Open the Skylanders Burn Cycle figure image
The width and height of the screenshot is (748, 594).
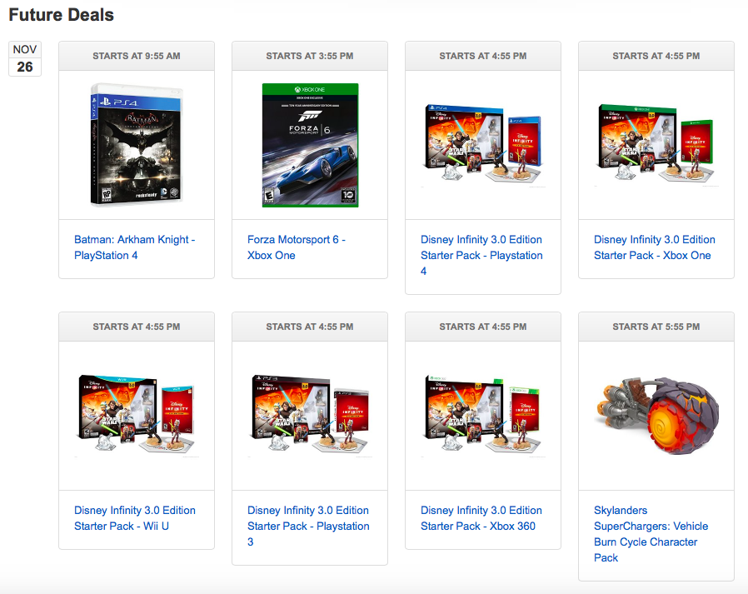(656, 416)
